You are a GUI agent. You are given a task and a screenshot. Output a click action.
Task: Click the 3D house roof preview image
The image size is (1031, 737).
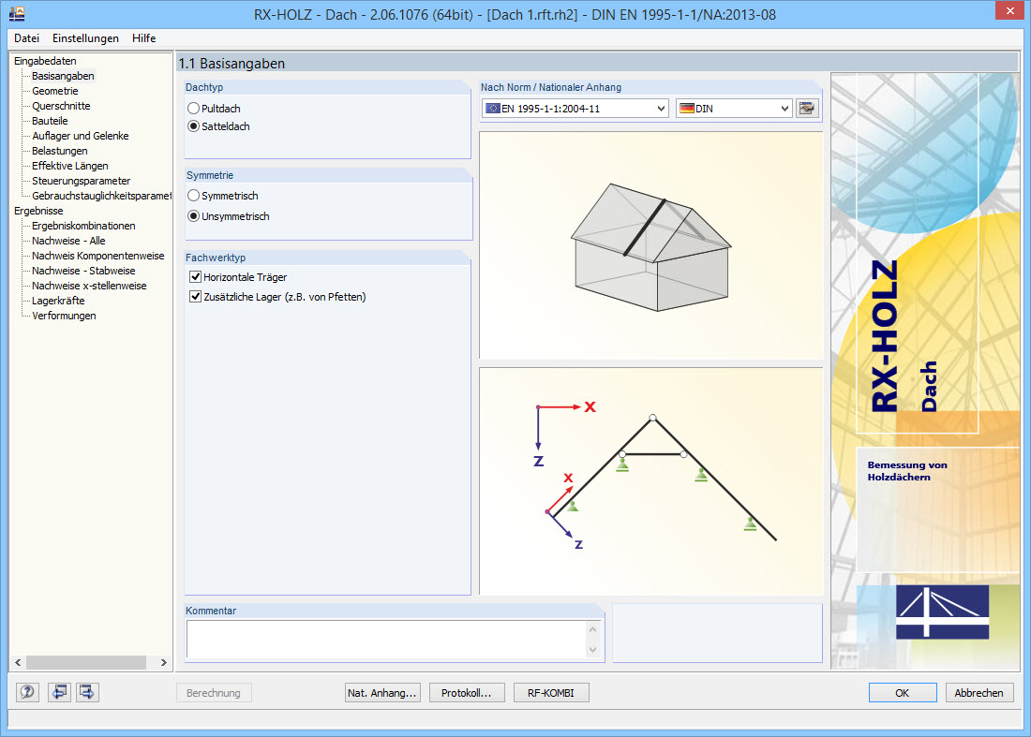[x=651, y=245]
